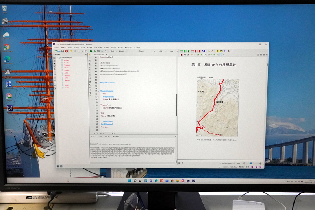
Task: Switch to the Preview tab in output panel
Action: coord(107,136)
